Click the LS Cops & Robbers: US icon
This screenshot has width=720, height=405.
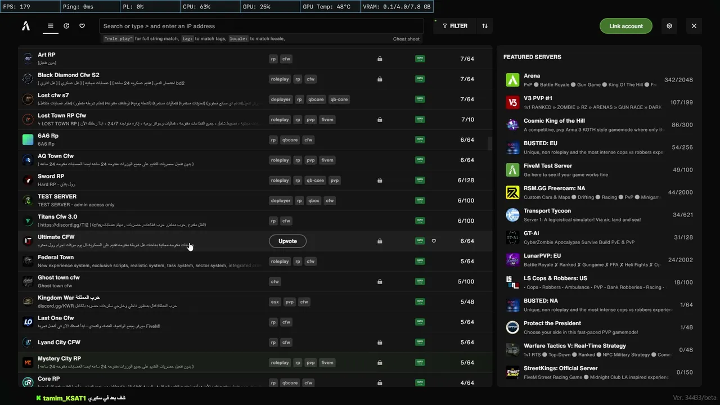512,282
